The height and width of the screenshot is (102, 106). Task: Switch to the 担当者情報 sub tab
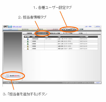(x=42, y=33)
